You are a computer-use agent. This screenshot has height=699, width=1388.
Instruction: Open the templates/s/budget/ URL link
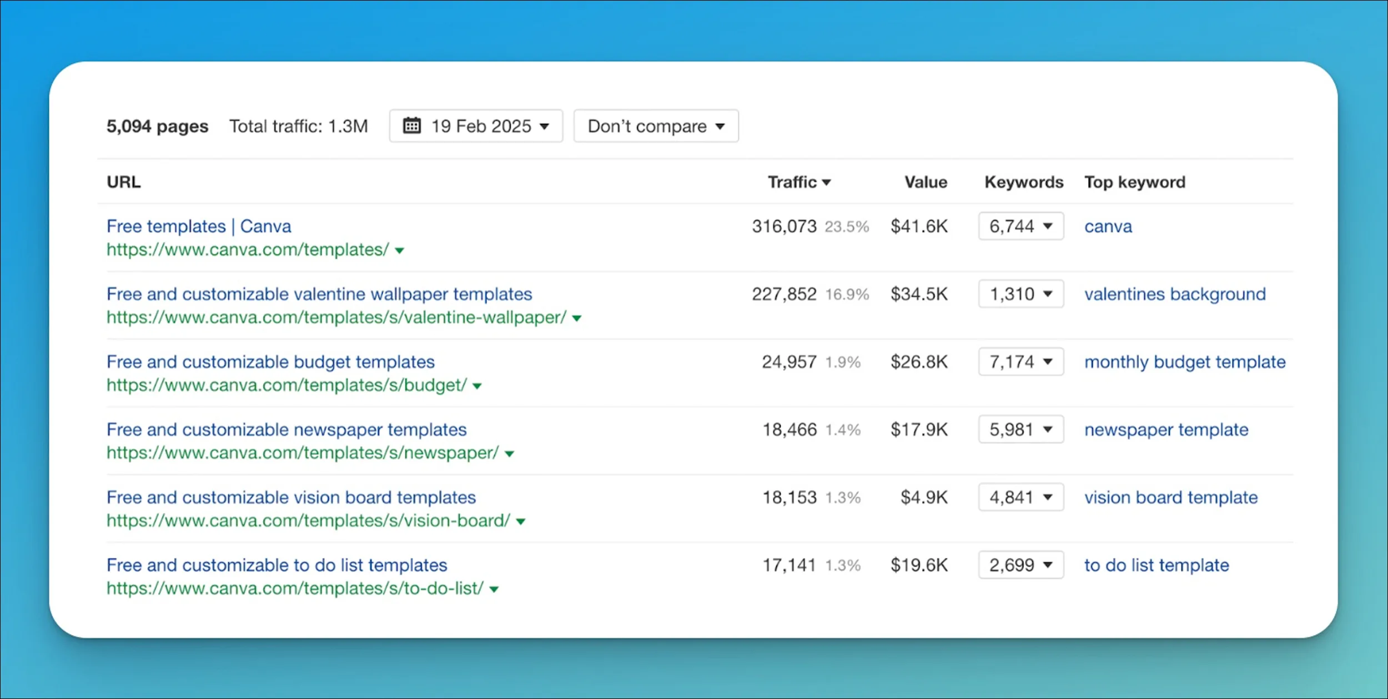pyautogui.click(x=286, y=385)
